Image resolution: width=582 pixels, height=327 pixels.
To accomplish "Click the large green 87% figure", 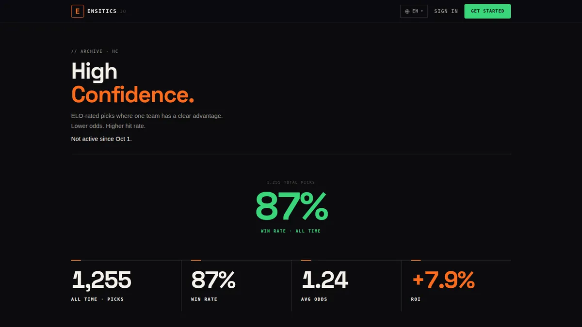I will tap(291, 206).
